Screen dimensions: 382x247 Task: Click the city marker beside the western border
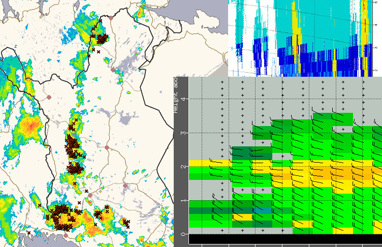pos(49,97)
